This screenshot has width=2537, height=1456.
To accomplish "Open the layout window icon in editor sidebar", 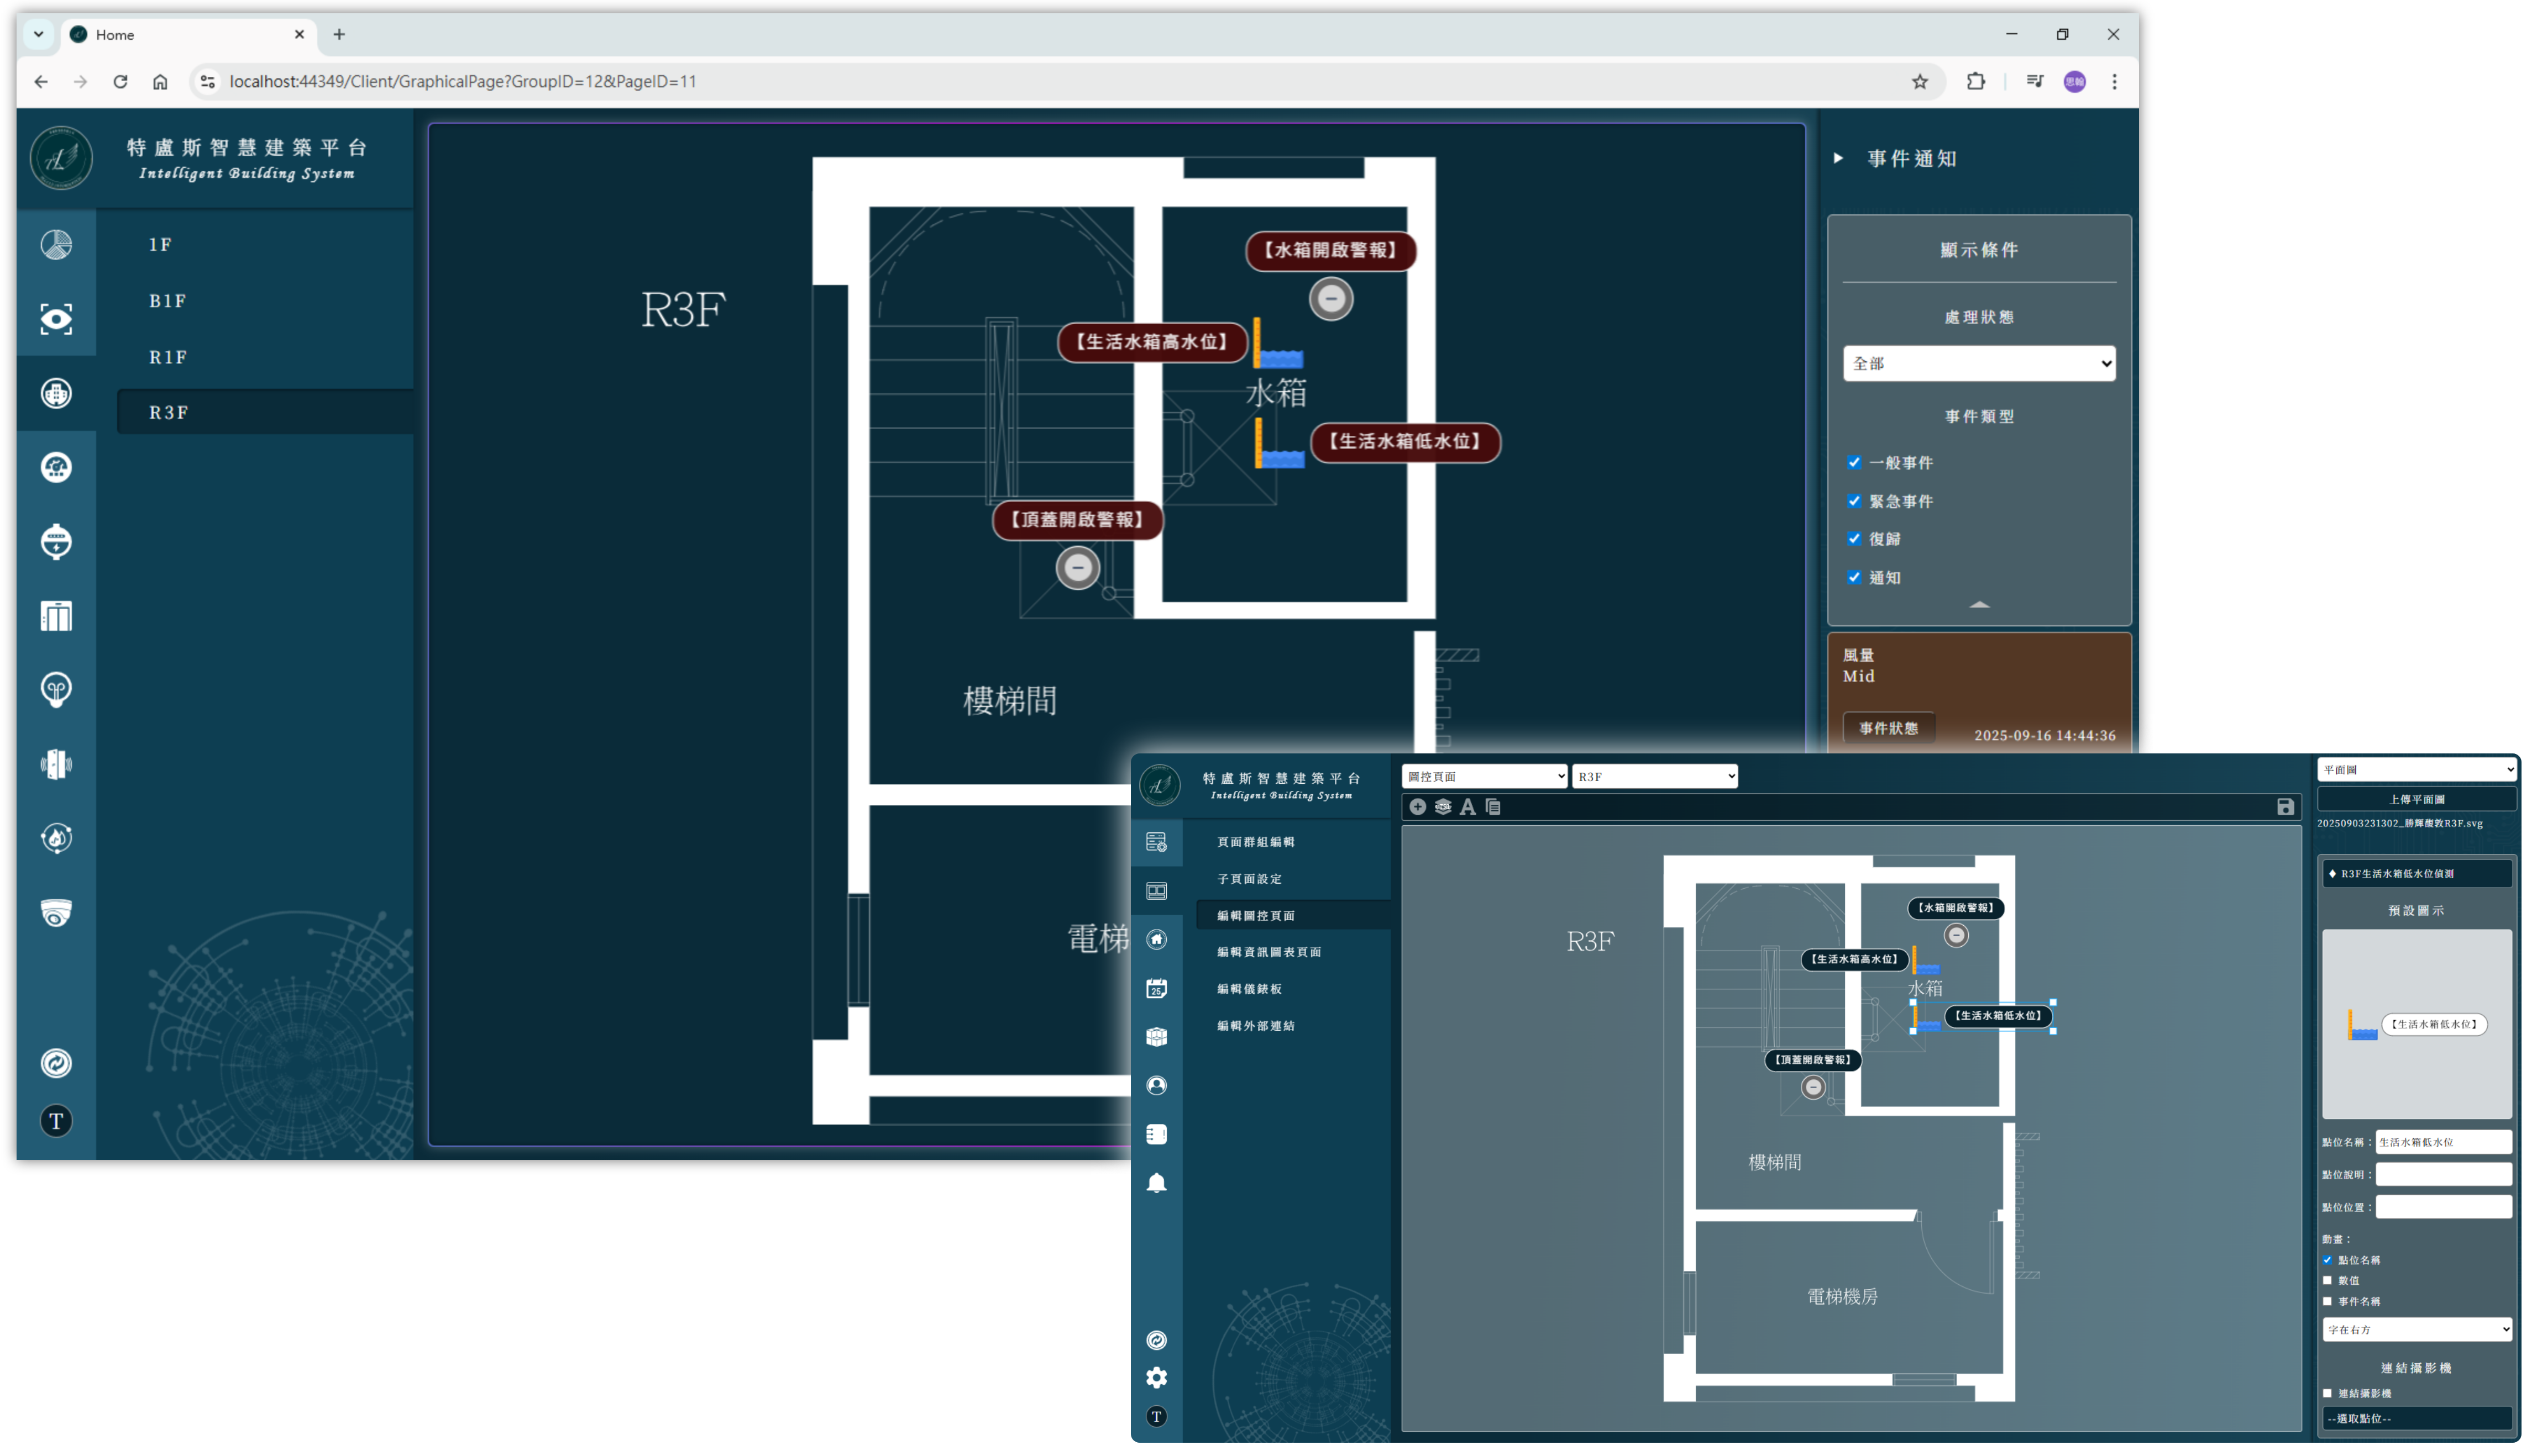I will [1156, 891].
